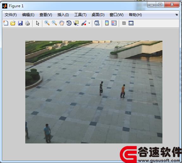Enable the Rotate 3D tool
Screen dimensions: 182x163
click(69, 23)
